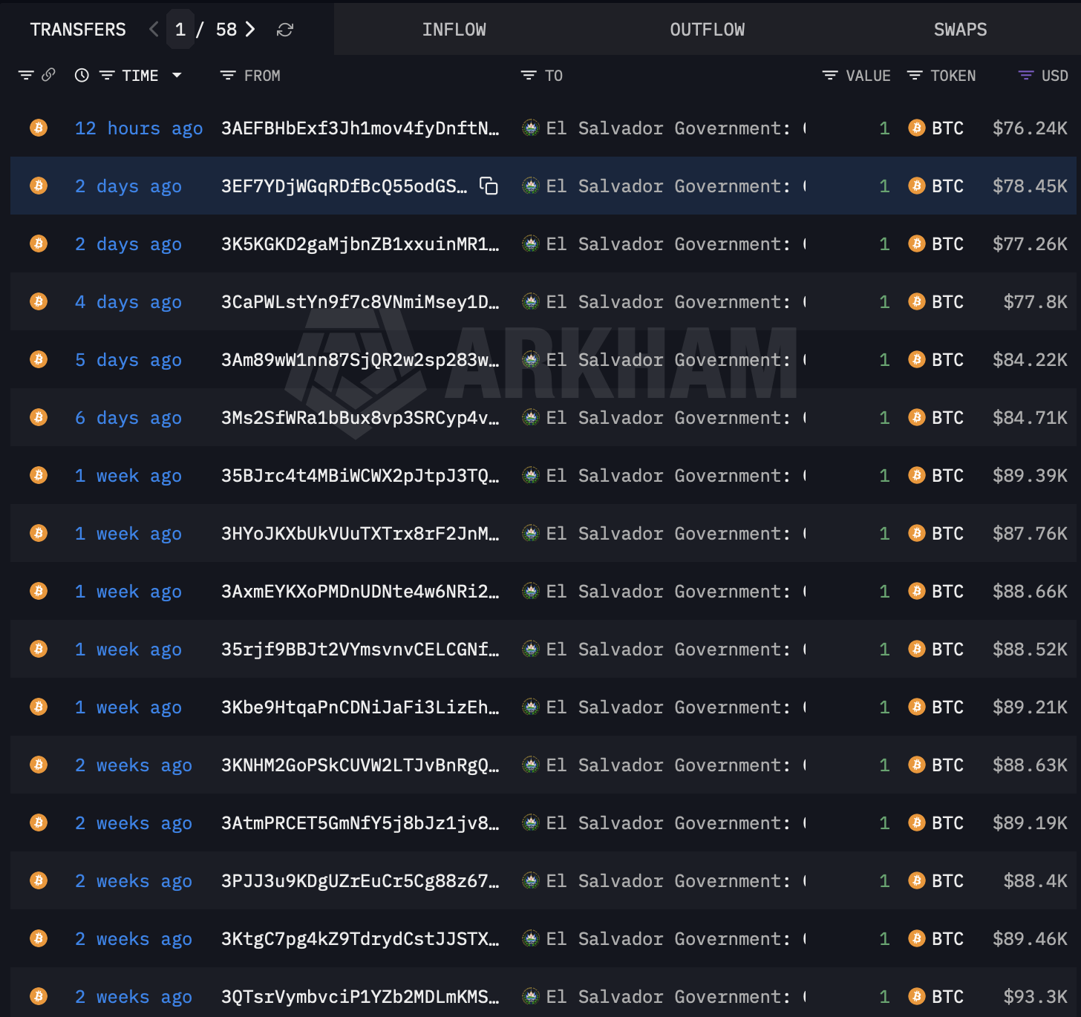Switch to the INFLOW tab
The height and width of the screenshot is (1017, 1081).
coord(454,30)
